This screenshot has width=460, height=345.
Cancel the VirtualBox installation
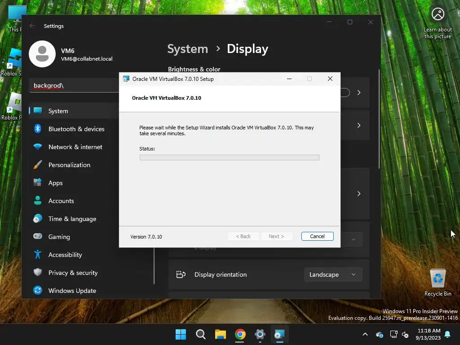pos(317,236)
